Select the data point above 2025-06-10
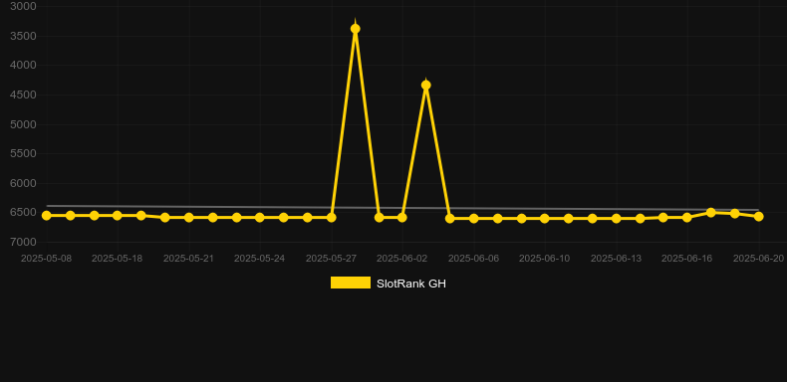 (x=545, y=219)
